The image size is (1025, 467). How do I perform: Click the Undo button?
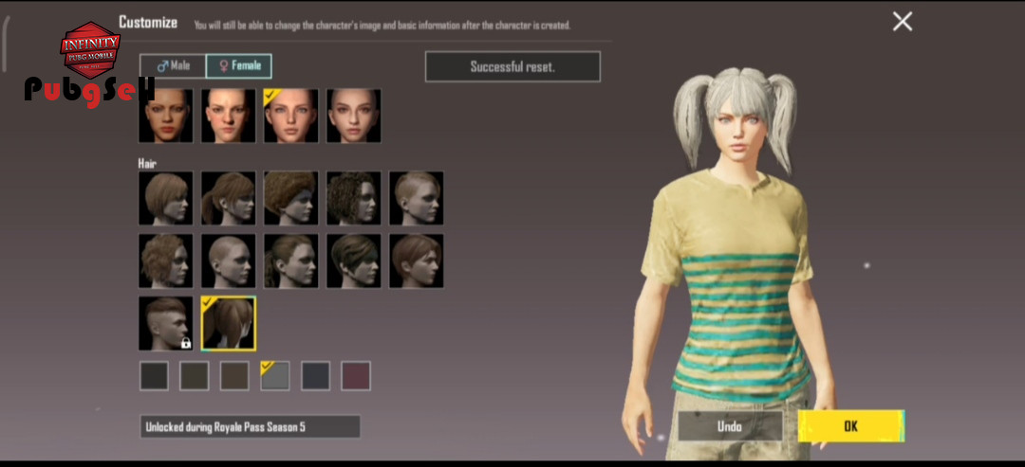click(x=730, y=426)
